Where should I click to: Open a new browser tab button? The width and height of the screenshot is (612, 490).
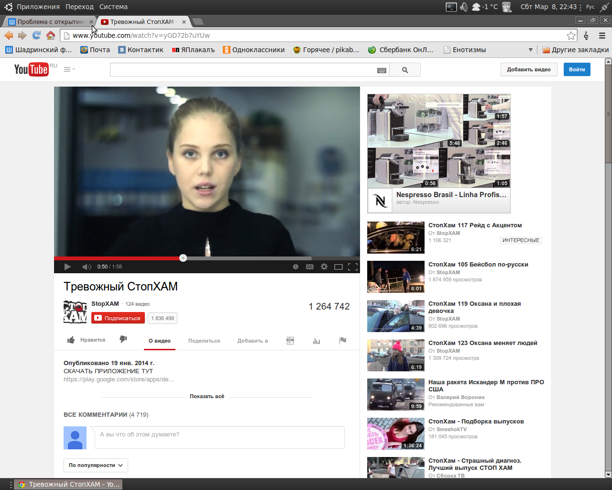(198, 22)
